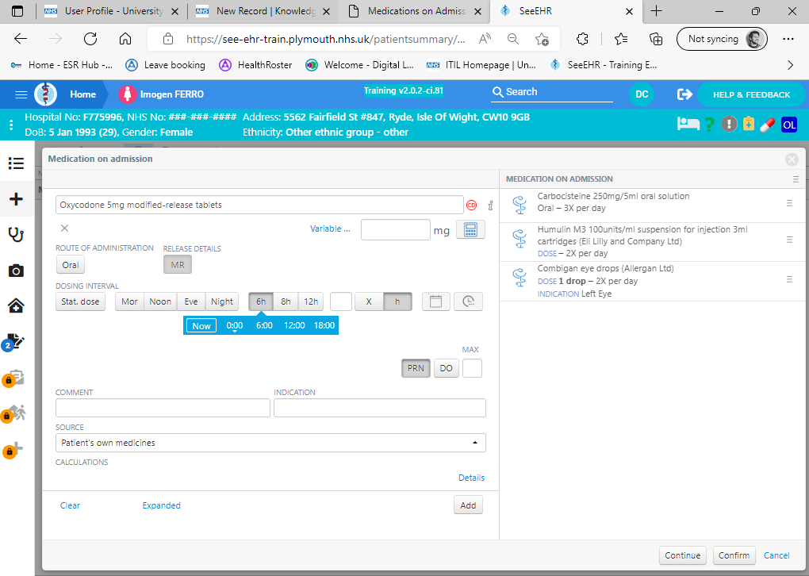The image size is (809, 576).
Task: Click the Variable dose link
Action: coord(330,228)
